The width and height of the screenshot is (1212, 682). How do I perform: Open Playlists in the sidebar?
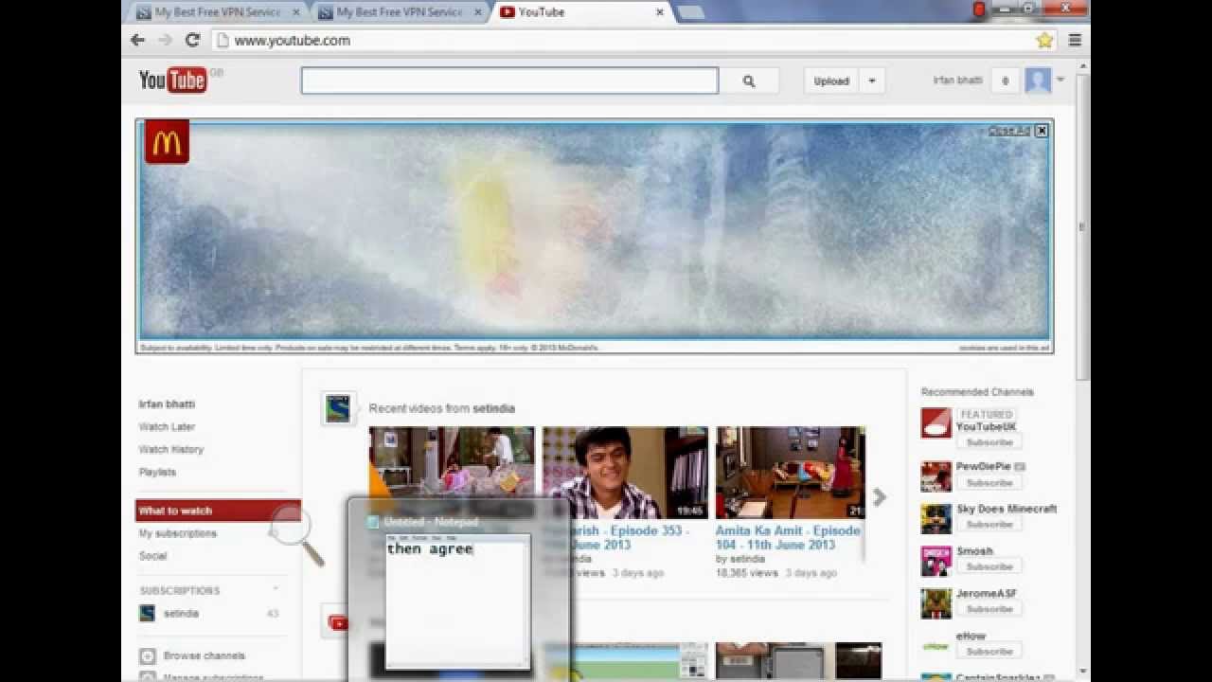coord(157,472)
